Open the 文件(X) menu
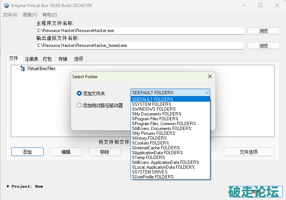This screenshot has width=286, height=200. click(x=10, y=15)
